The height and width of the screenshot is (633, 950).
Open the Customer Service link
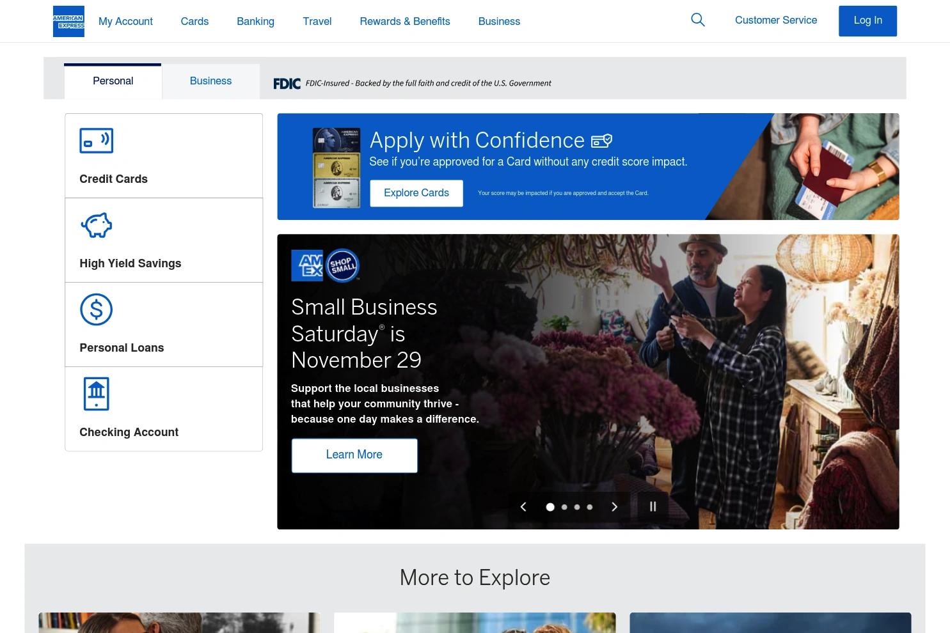point(776,20)
